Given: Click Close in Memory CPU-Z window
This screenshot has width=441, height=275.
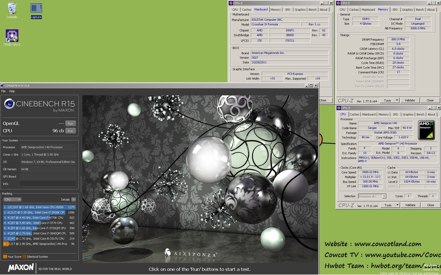Looking at the screenshot, I should (x=430, y=100).
